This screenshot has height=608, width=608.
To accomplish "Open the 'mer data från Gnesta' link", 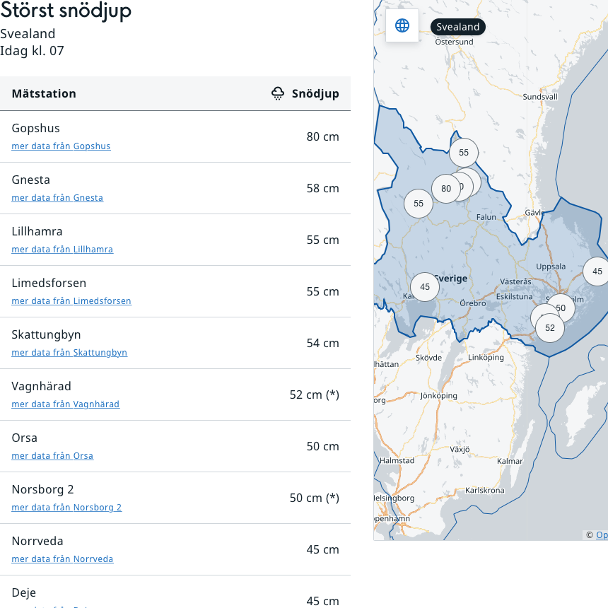I will [x=57, y=198].
